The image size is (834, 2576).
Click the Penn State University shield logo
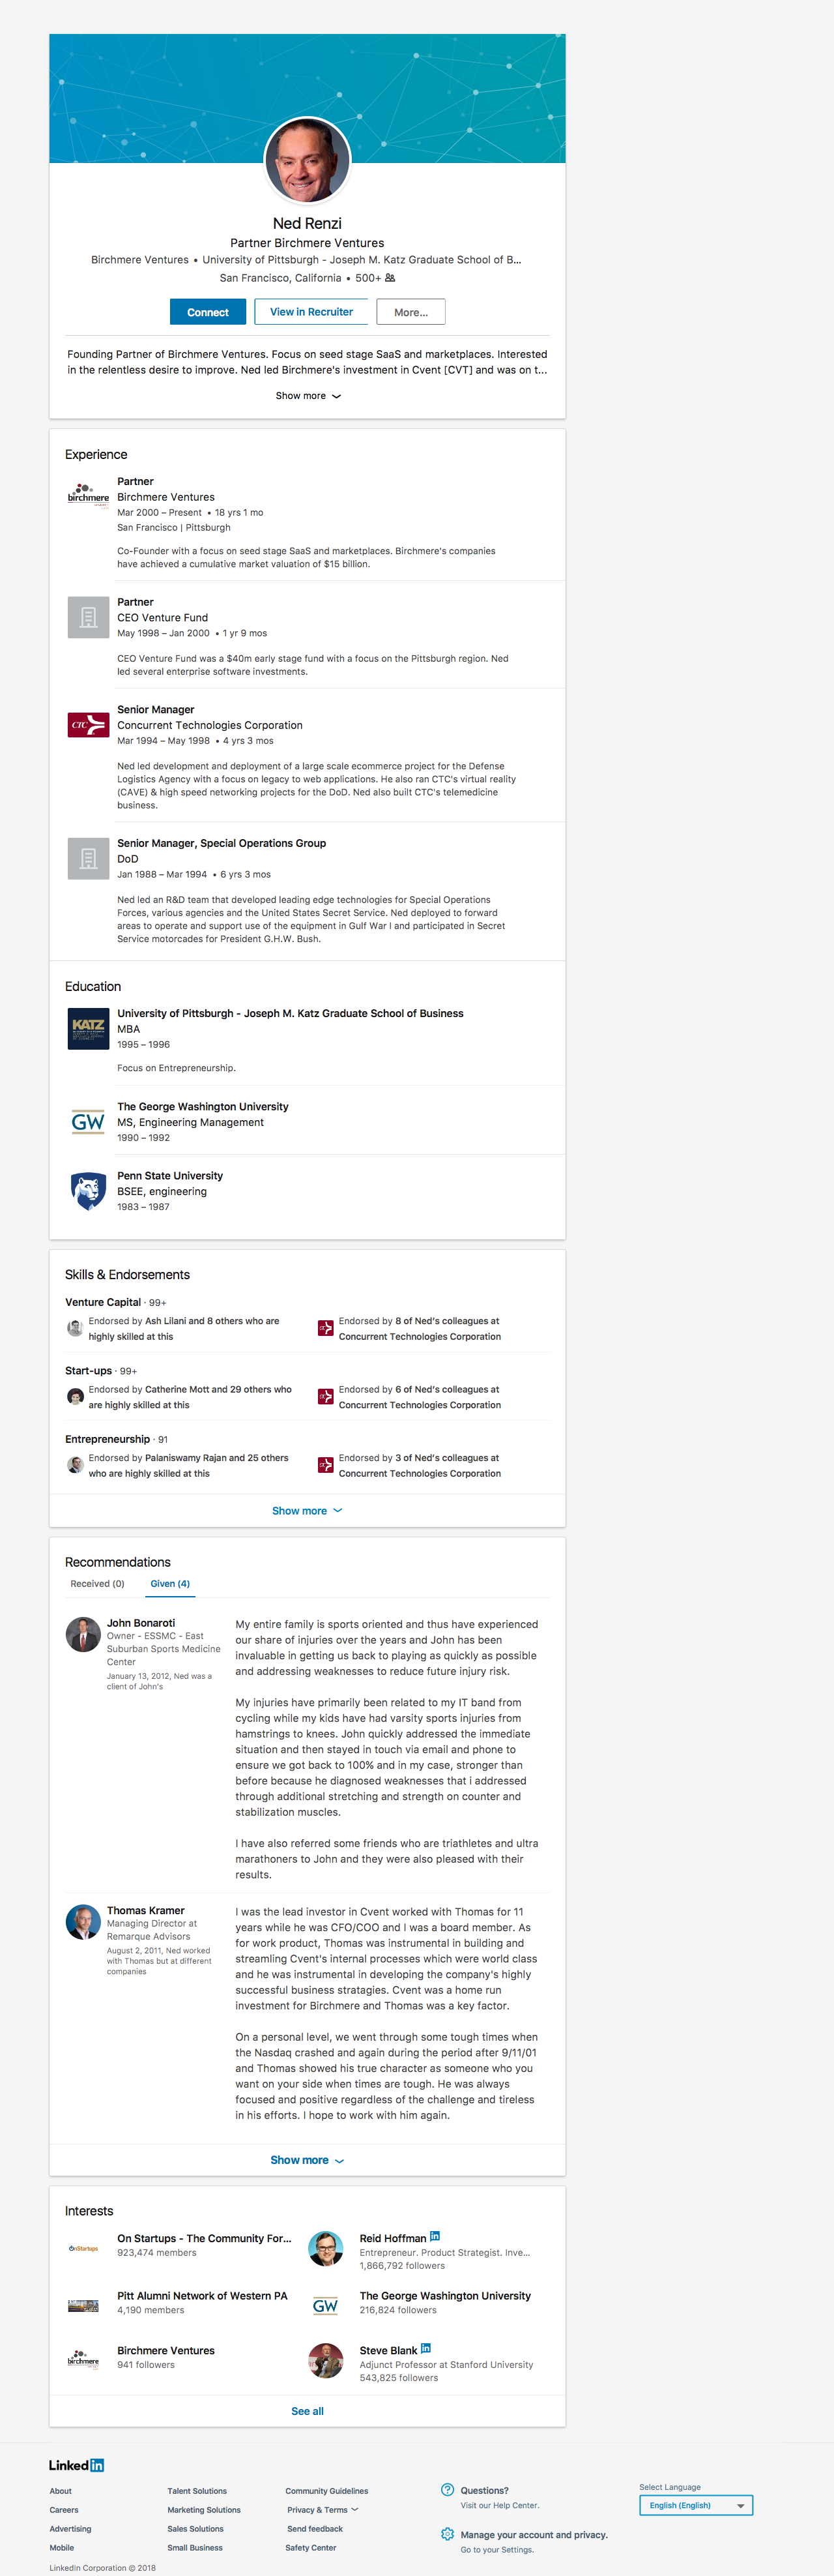click(x=88, y=1191)
